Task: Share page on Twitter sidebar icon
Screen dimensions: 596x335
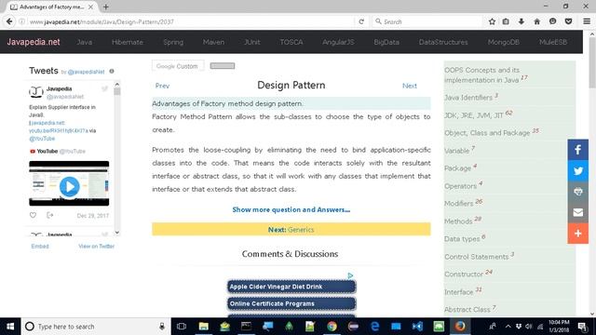Action: (x=577, y=170)
